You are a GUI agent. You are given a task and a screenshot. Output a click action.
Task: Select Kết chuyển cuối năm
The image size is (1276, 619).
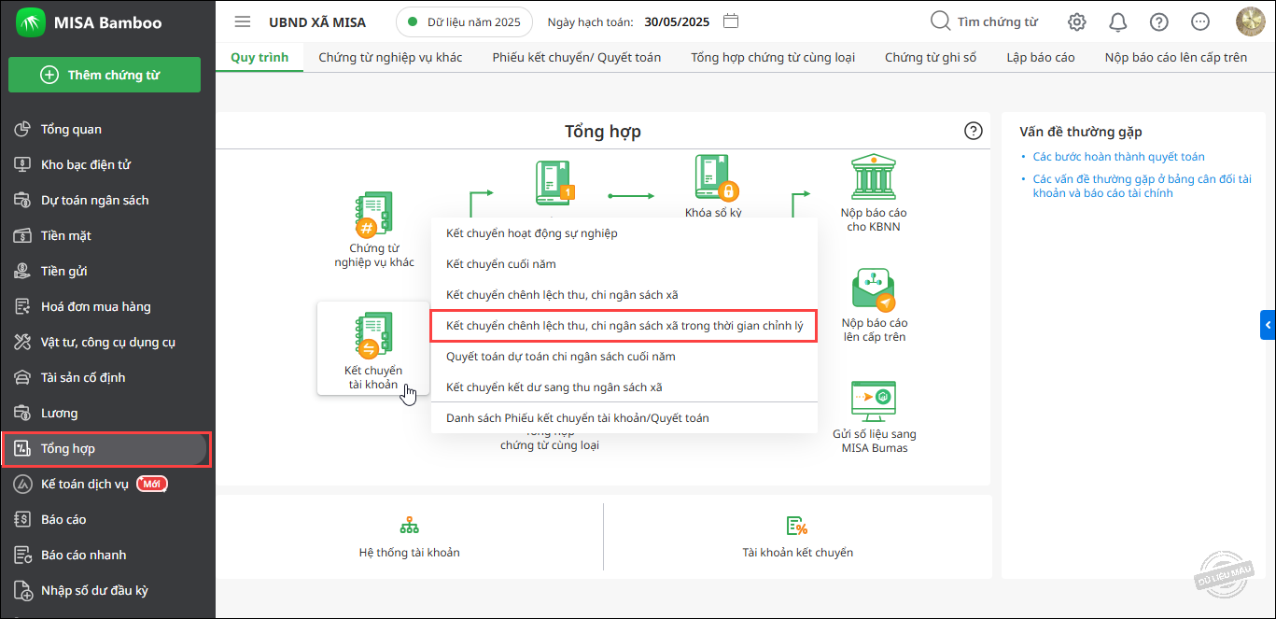coord(624,264)
